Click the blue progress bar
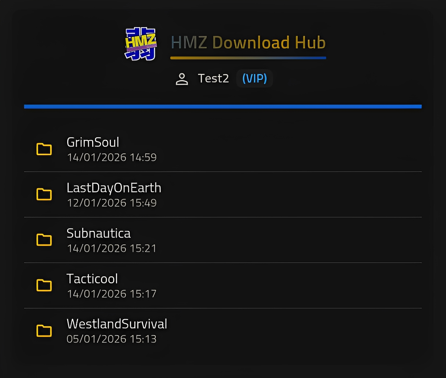 click(223, 107)
